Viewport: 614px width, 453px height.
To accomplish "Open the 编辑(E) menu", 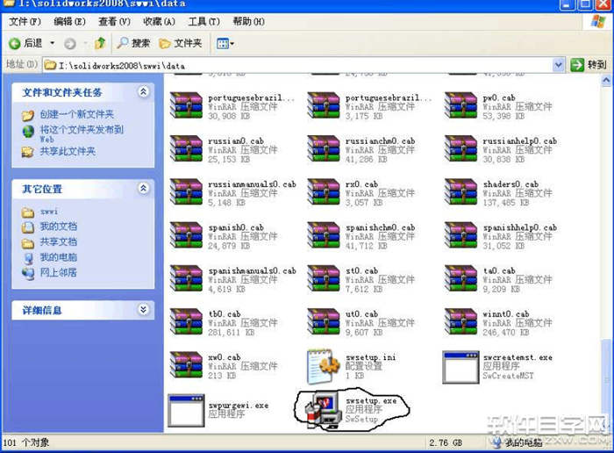I will [x=69, y=21].
